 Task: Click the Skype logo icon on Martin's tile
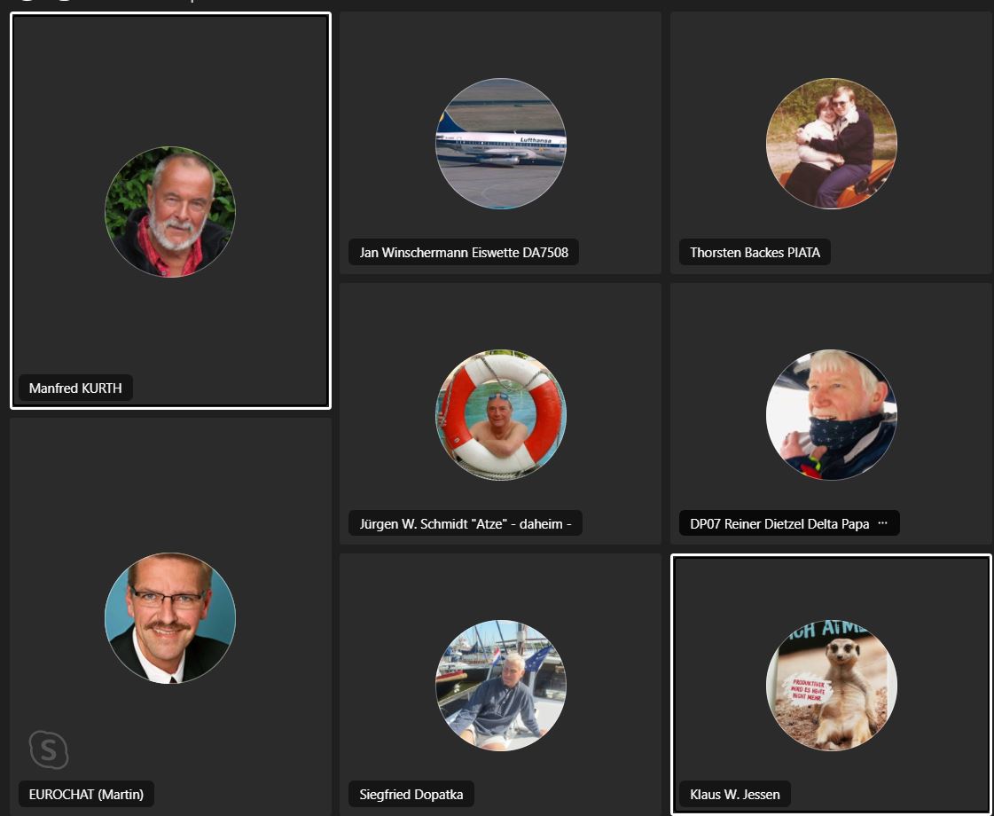click(49, 750)
